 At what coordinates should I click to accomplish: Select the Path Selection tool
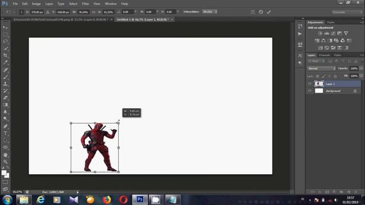point(5,141)
